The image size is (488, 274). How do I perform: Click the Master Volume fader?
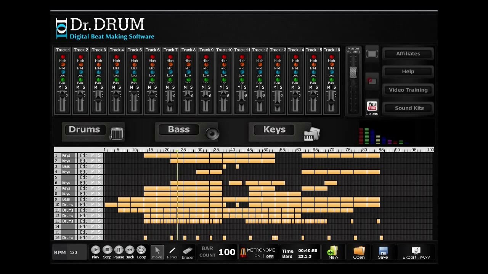353,72
